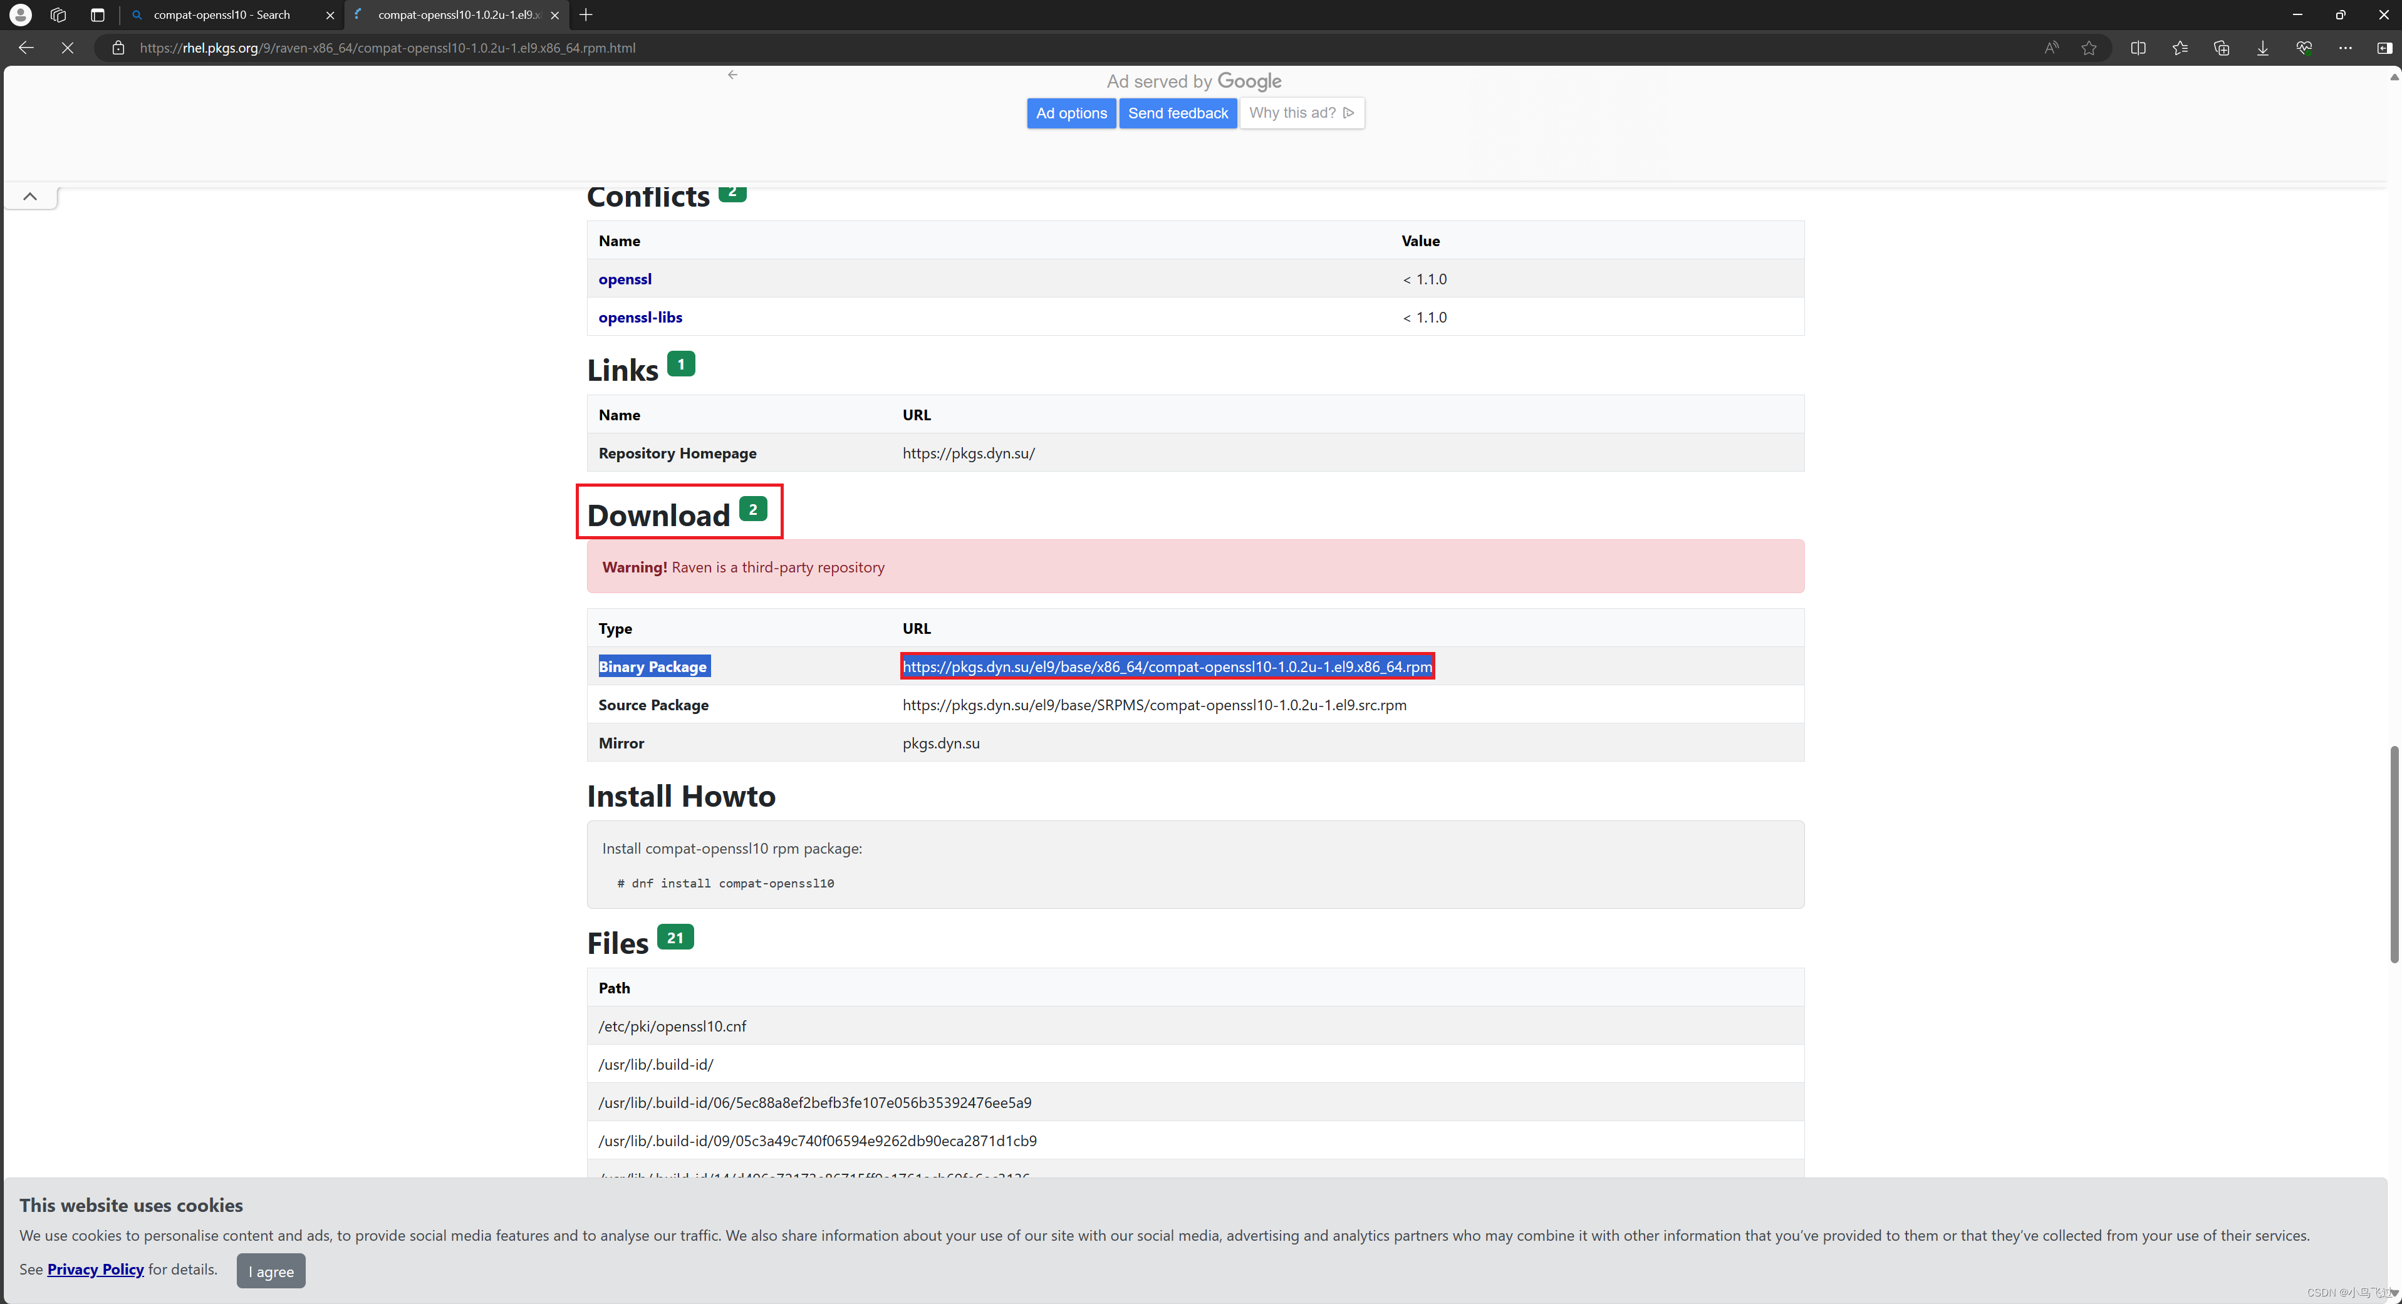
Task: Add this page to favorites
Action: click(x=2089, y=48)
